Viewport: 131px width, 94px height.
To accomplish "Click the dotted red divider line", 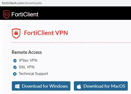I will coord(71,42).
